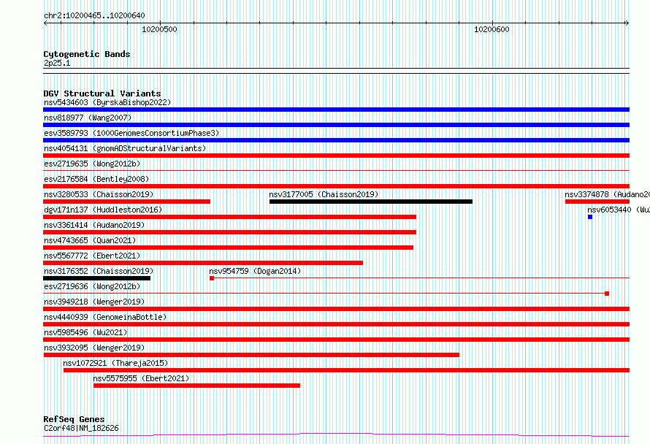The image size is (650, 444).
Task: Select esv2176584 (Bentley2008) variant label
Action: click(x=96, y=179)
